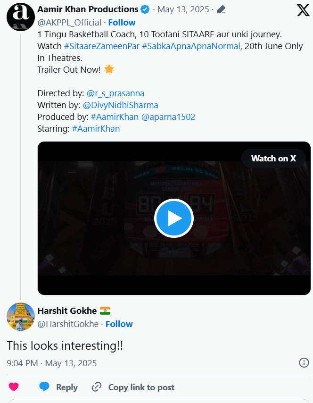Click the blue verified badge
Image resolution: width=313 pixels, height=403 pixels.
coord(146,9)
